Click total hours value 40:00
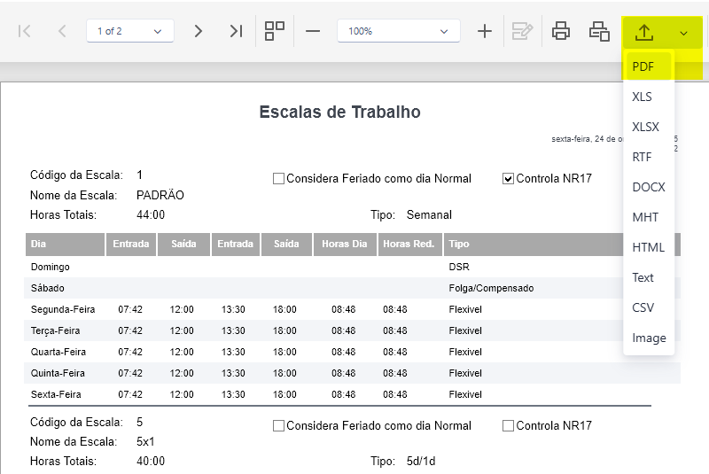The width and height of the screenshot is (709, 474). coord(151,462)
